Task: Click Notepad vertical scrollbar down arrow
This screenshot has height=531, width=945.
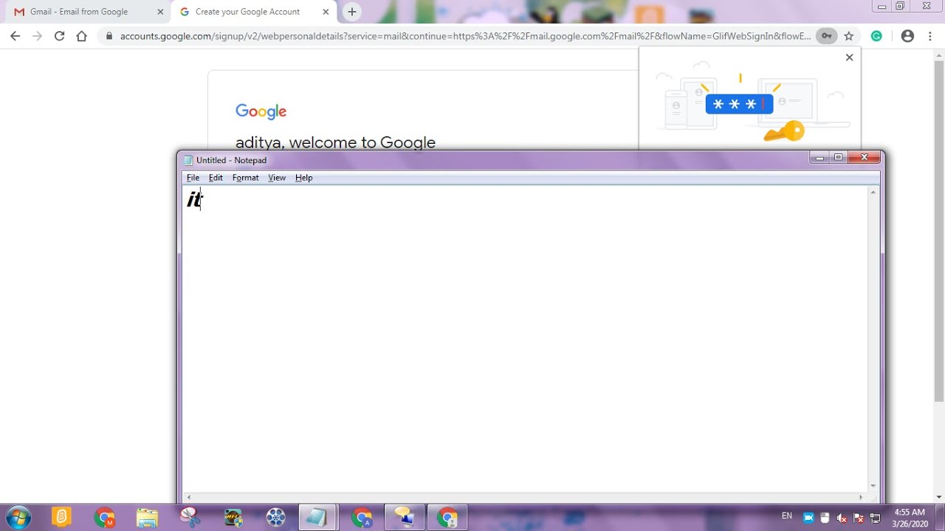Action: (873, 486)
